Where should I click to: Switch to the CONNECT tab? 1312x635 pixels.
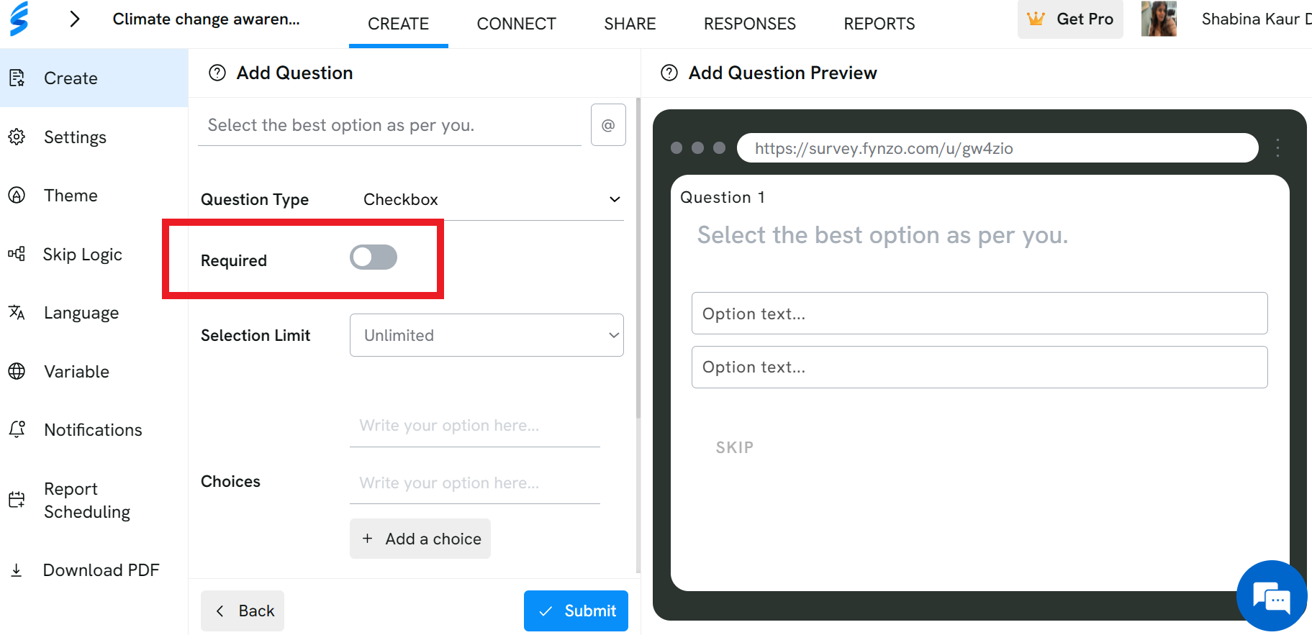tap(516, 24)
